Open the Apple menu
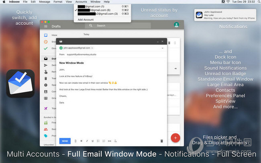Viewport: 261px width, 163px height. tap(4, 2)
